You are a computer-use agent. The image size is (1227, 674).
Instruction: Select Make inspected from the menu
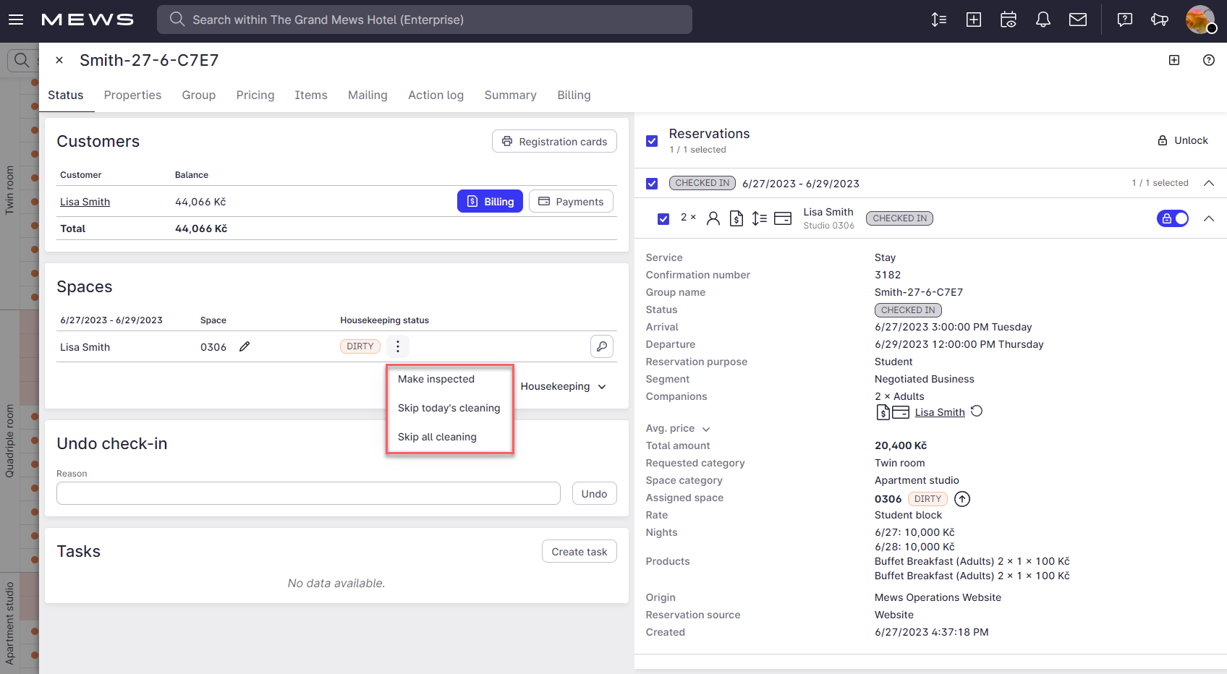pos(436,379)
